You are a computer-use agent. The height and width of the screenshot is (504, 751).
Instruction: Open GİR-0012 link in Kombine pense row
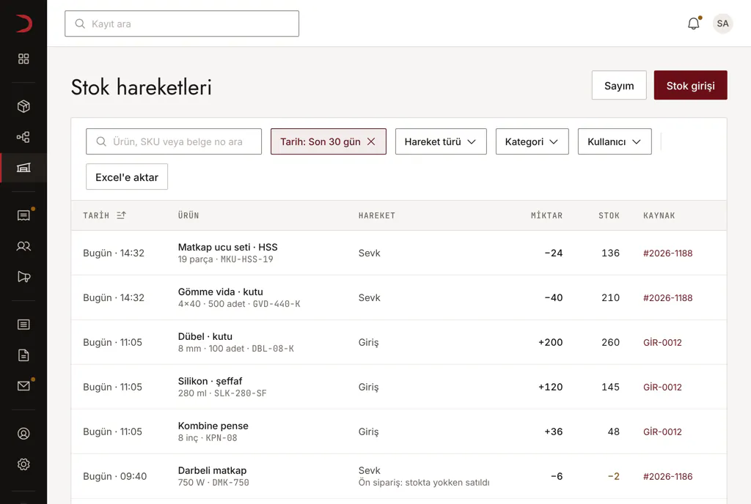[662, 431]
